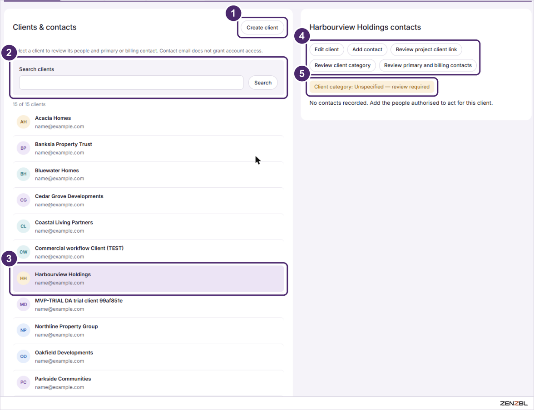The image size is (534, 410).
Task: Click the AH avatar for Acacia Homes
Action: coord(24,122)
